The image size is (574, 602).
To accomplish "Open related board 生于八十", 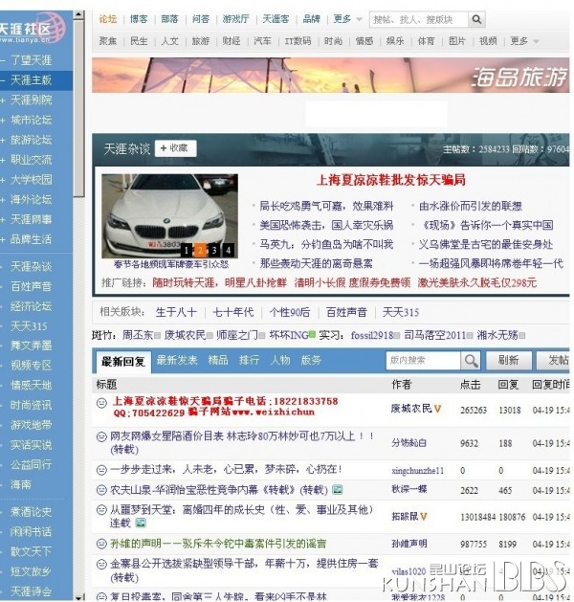I will click(176, 312).
